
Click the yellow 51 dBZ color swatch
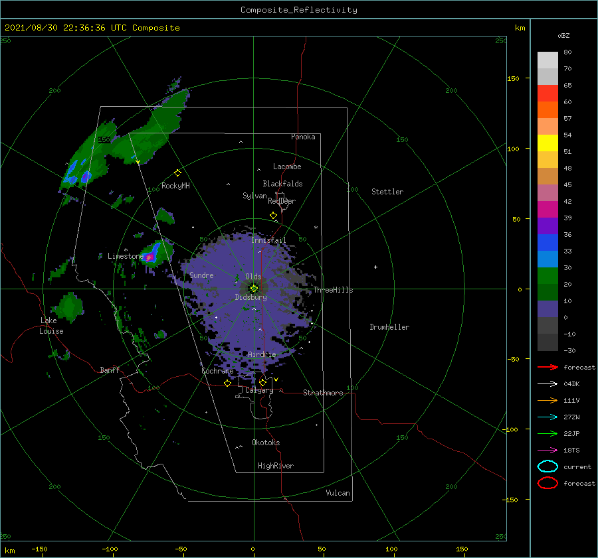pyautogui.click(x=548, y=143)
